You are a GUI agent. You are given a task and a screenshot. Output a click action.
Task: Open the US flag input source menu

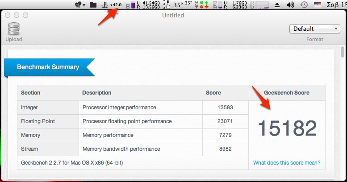318,4
